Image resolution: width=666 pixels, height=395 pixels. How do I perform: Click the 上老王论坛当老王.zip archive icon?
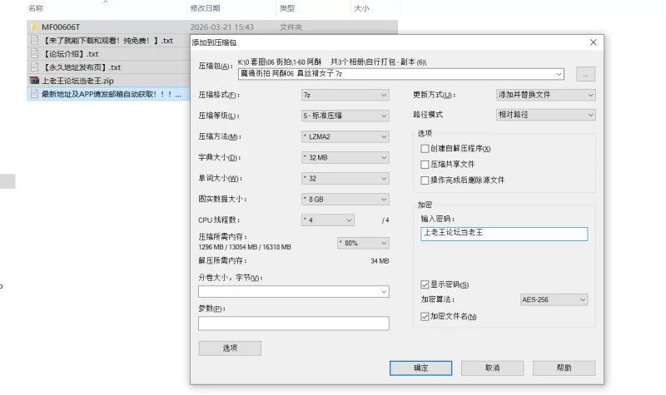coord(34,80)
